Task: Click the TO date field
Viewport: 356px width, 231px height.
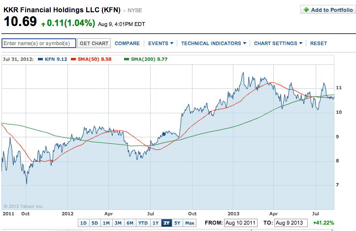Action: pyautogui.click(x=291, y=223)
